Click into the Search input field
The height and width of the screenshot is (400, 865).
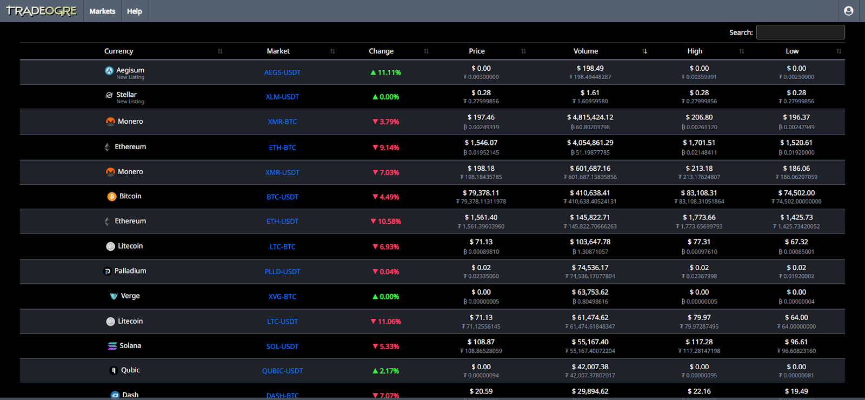[800, 32]
